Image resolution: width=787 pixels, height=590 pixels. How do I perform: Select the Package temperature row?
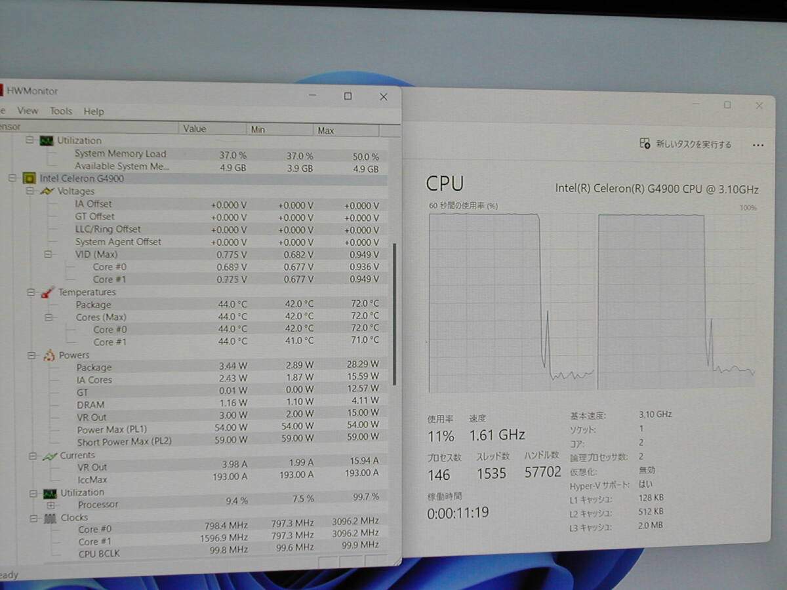pos(194,304)
